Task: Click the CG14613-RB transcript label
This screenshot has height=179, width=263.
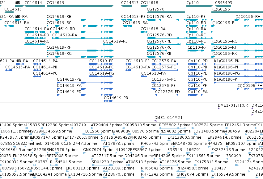Action: coord(133,17)
